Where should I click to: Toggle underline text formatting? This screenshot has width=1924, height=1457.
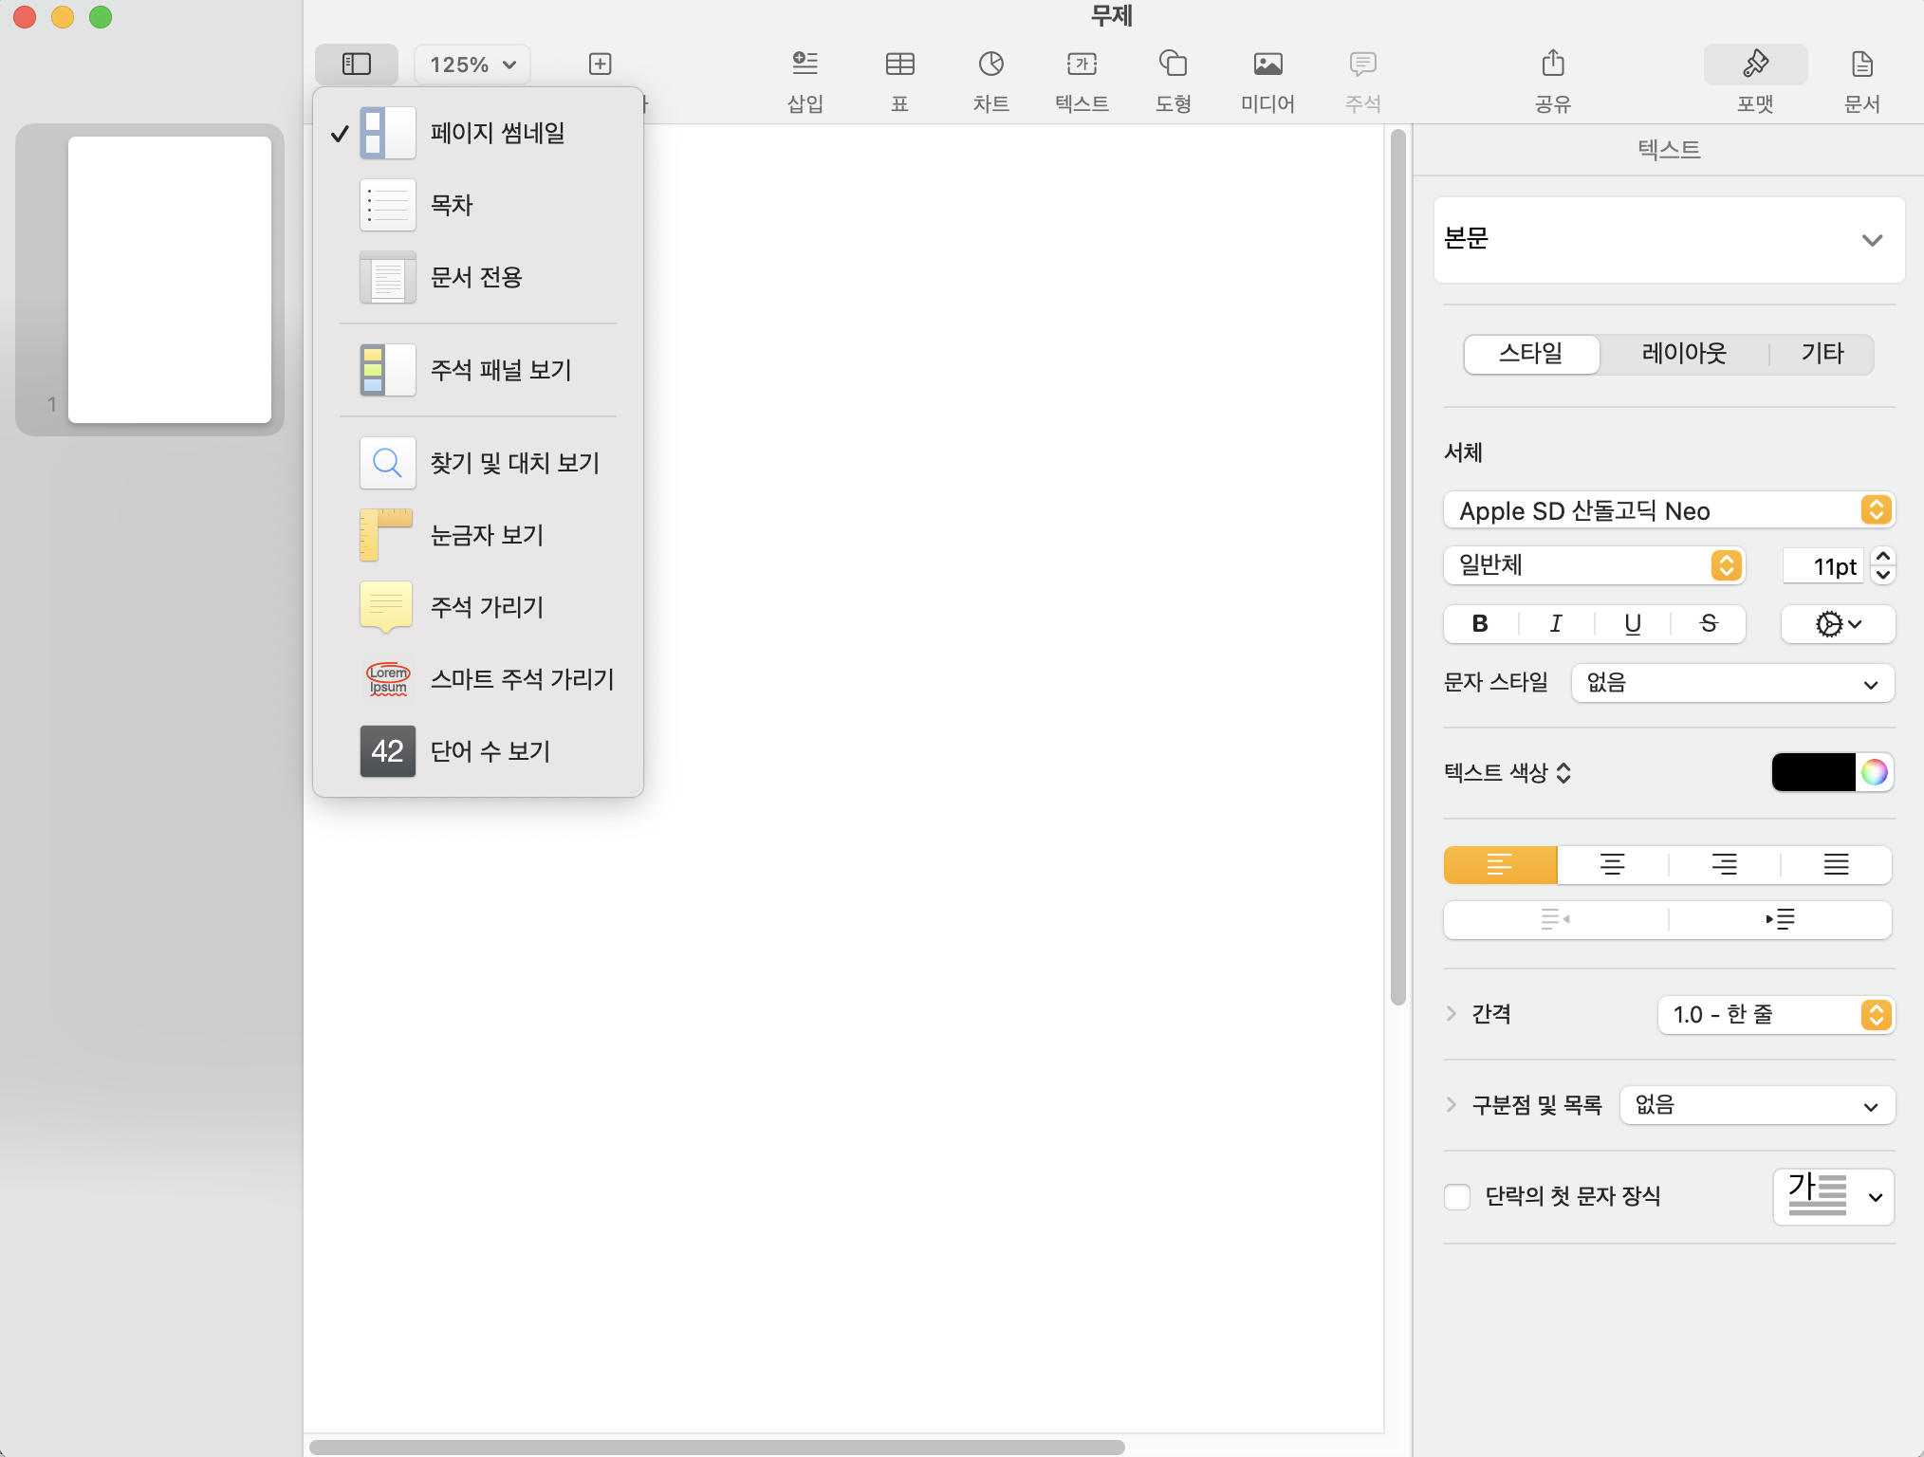[x=1632, y=624]
